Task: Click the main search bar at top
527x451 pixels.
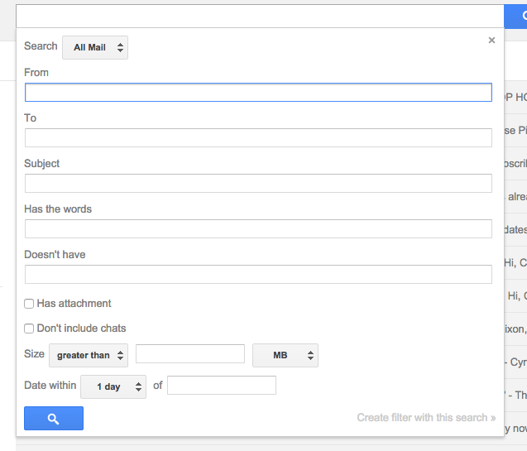Action: (260, 17)
